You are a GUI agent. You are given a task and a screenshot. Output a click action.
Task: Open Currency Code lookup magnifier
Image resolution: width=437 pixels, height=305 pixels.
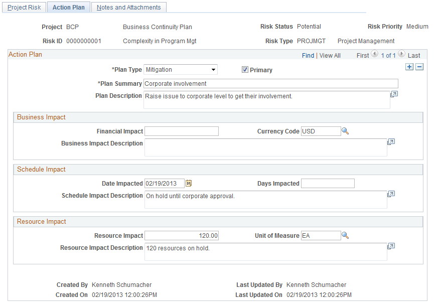[345, 131]
